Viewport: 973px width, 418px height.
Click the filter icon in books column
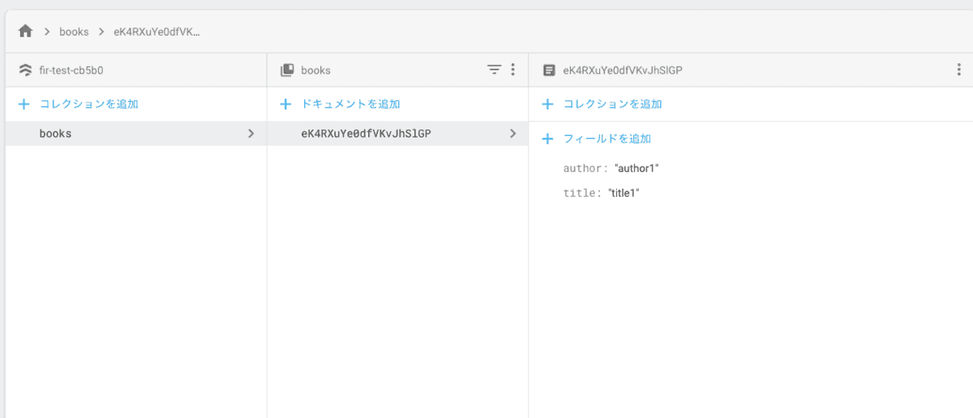tap(494, 70)
